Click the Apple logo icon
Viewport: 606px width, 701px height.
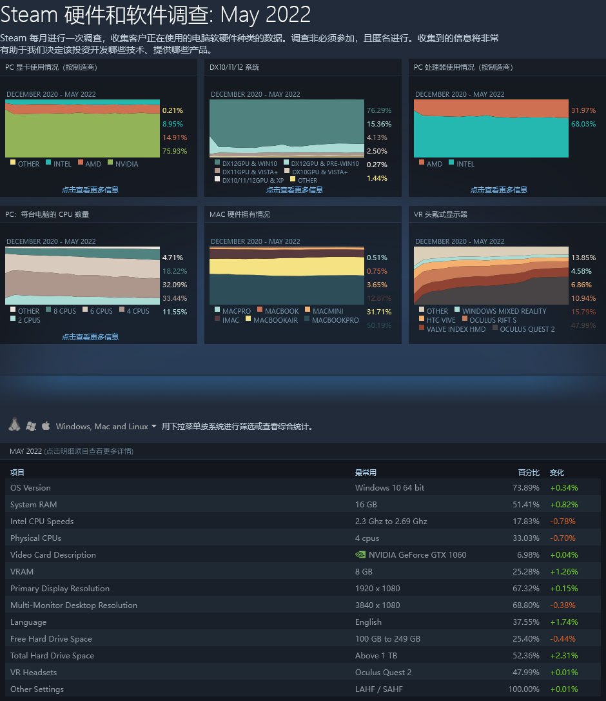[46, 426]
